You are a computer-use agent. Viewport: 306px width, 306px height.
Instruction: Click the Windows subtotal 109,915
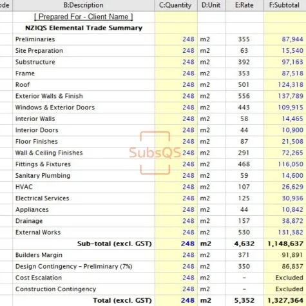click(291, 108)
